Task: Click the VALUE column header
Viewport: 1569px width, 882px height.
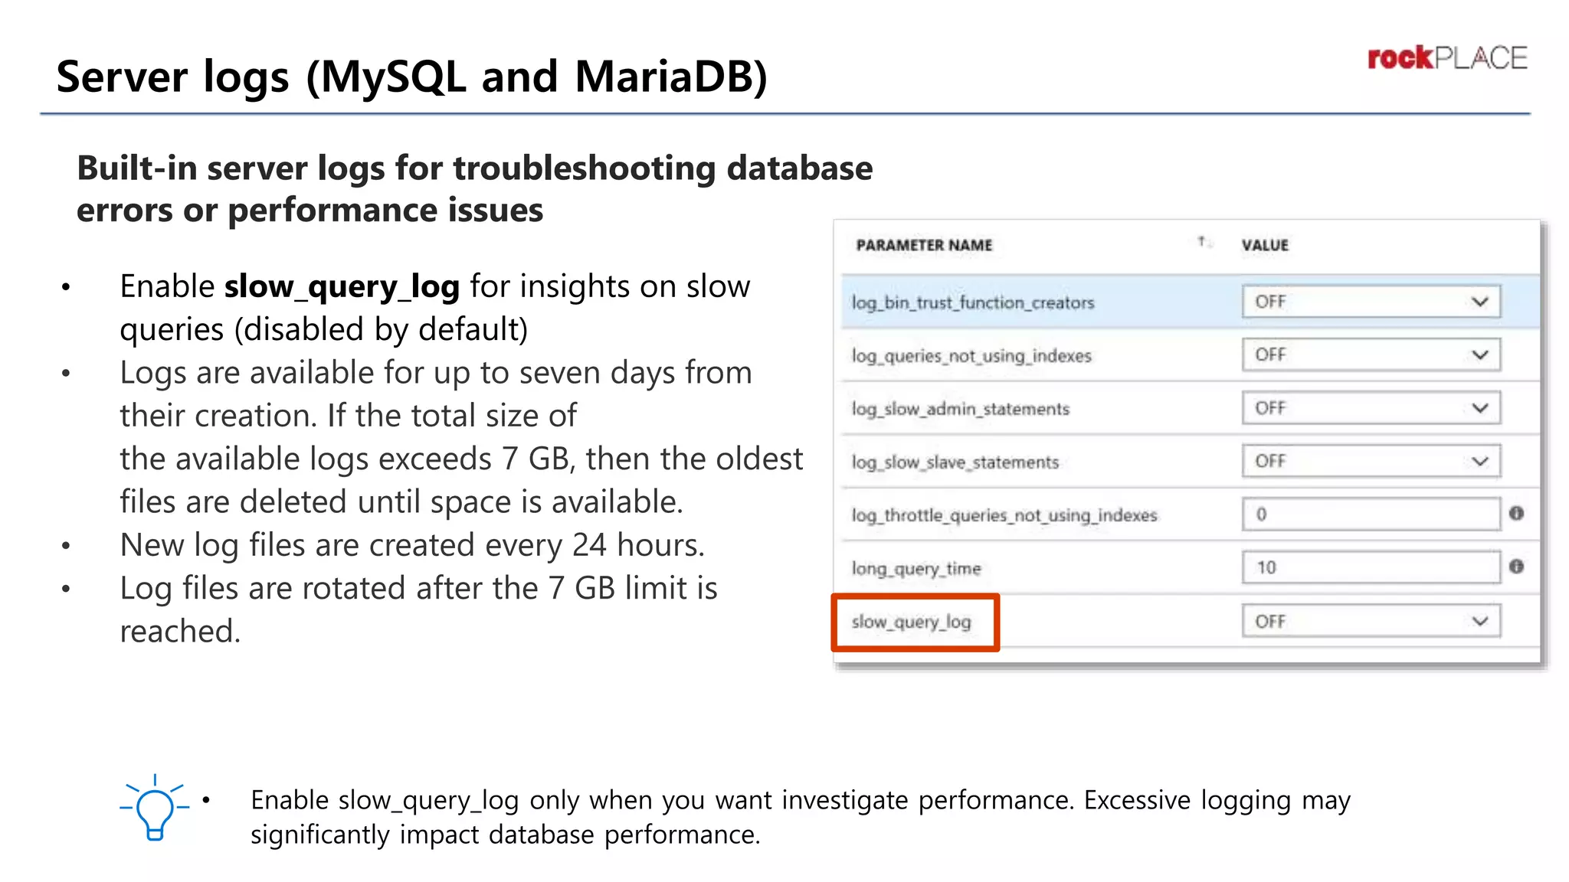Action: coord(1265,245)
